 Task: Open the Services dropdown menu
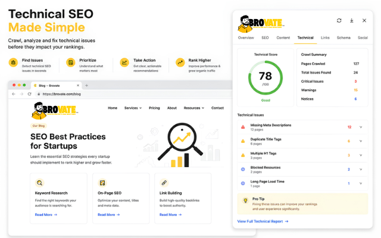(x=133, y=108)
